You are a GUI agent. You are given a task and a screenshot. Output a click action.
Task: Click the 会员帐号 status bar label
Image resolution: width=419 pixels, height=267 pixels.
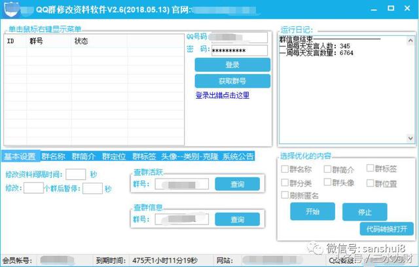pos(17,260)
